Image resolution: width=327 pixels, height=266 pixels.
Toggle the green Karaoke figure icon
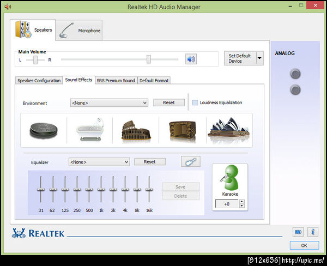(229, 177)
